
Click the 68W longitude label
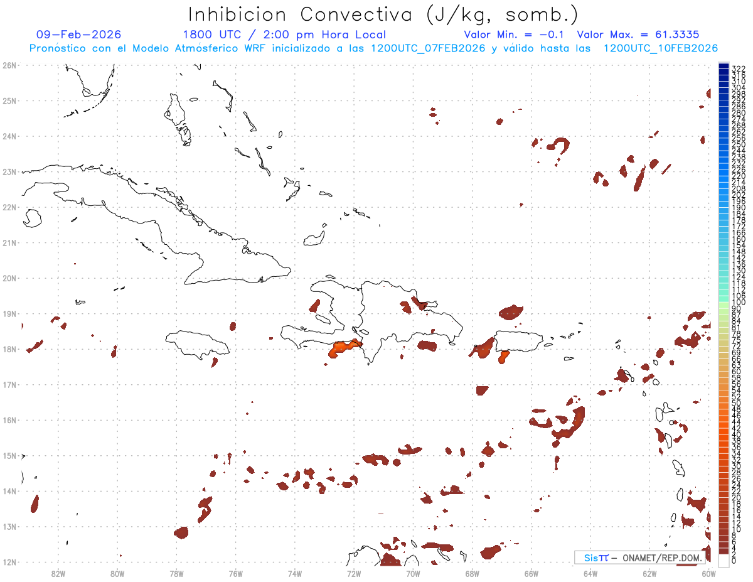[x=473, y=573]
